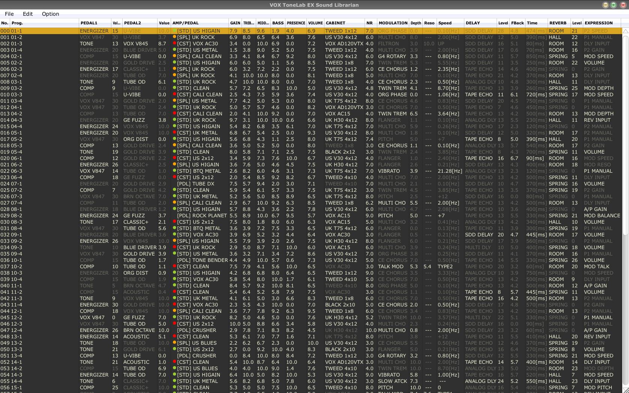Click ORG DIST pedal in row 017
Screen dimensions: 629x393
[x=135, y=139]
